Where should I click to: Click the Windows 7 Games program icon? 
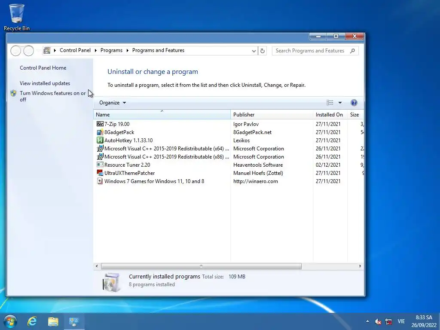(x=100, y=181)
